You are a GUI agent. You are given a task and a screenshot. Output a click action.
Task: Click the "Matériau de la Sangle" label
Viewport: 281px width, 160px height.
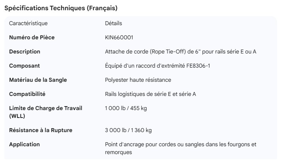coord(38,80)
